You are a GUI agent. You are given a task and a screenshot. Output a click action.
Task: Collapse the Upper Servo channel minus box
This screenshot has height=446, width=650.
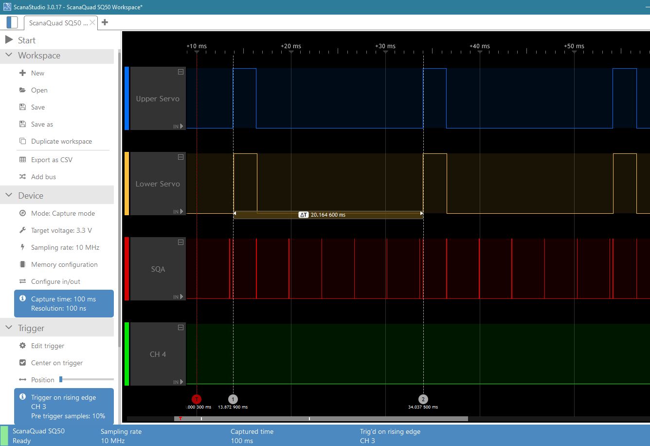pyautogui.click(x=181, y=72)
